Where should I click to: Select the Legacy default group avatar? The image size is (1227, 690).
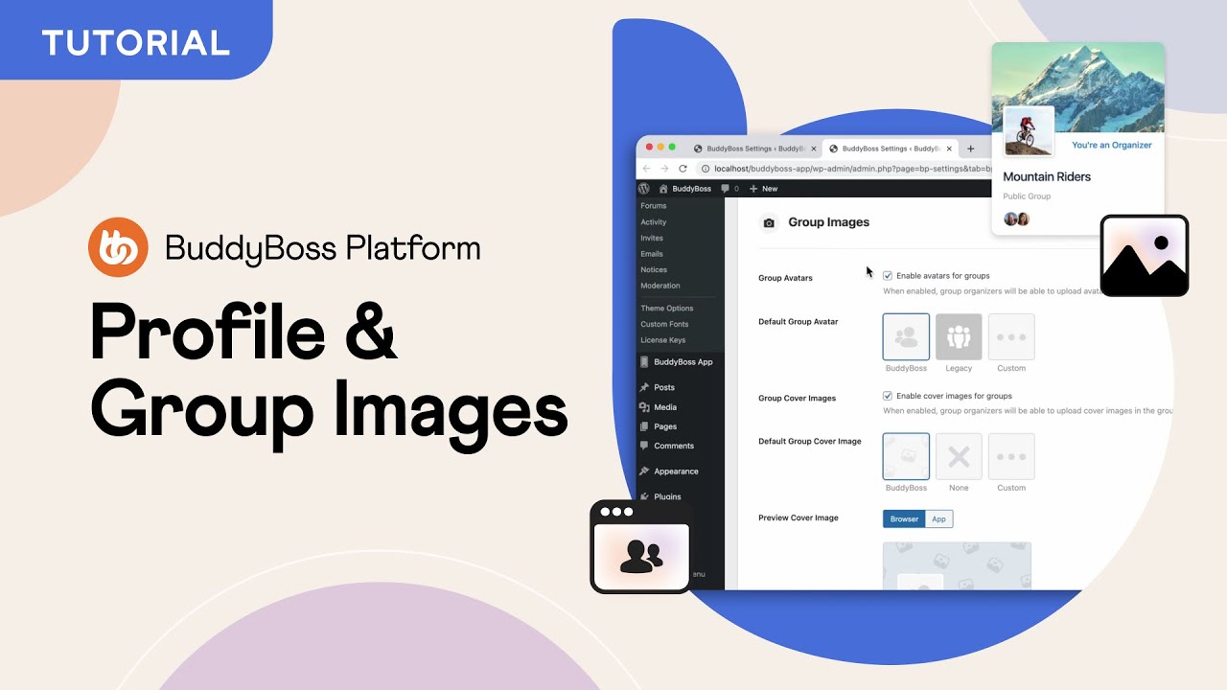[959, 336]
